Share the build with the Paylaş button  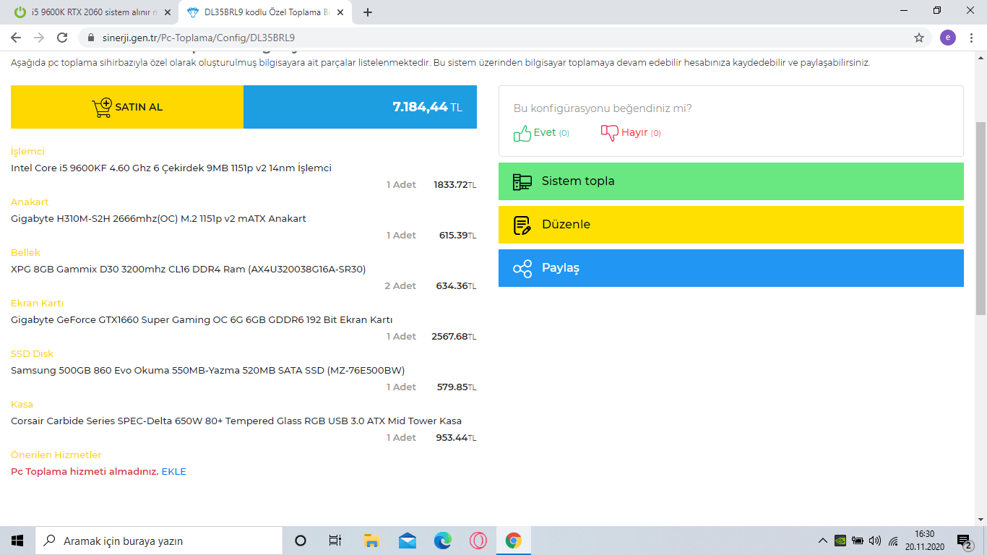(731, 268)
